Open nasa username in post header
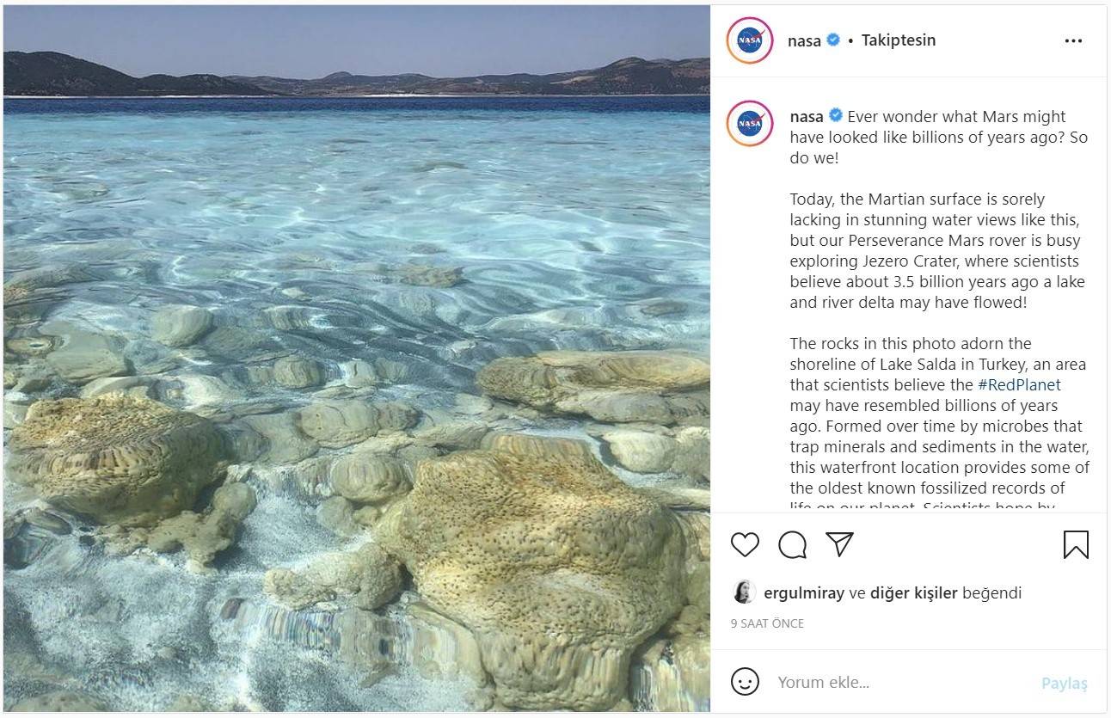Image resolution: width=1111 pixels, height=718 pixels. tap(804, 40)
